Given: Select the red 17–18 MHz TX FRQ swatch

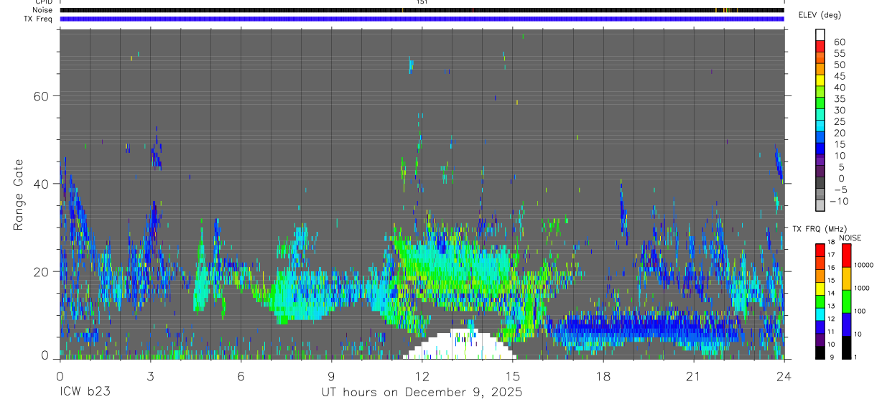Looking at the screenshot, I should (820, 249).
